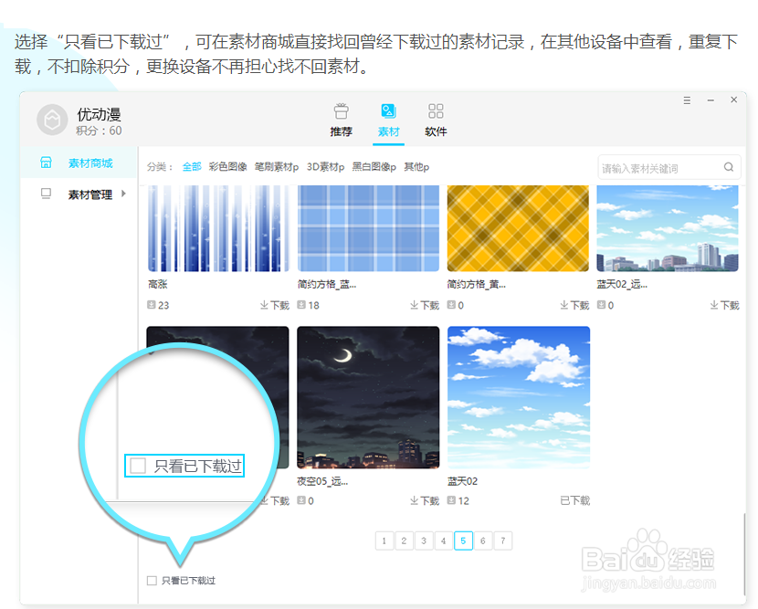
Task: Download the 夜空05_远 material
Action: [425, 500]
